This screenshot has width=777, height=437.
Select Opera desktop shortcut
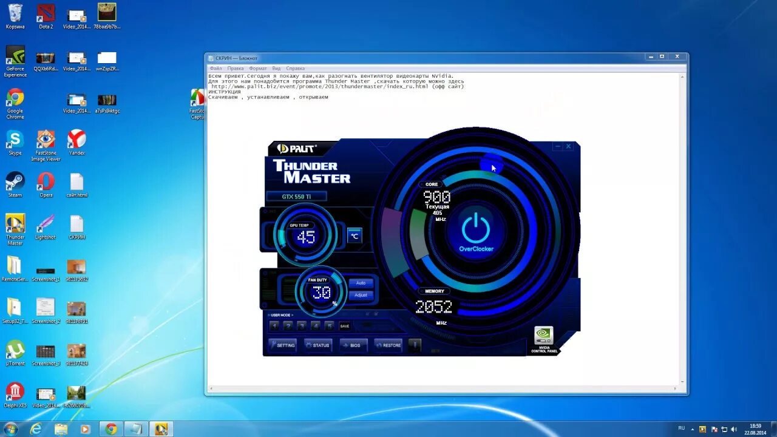[46, 185]
